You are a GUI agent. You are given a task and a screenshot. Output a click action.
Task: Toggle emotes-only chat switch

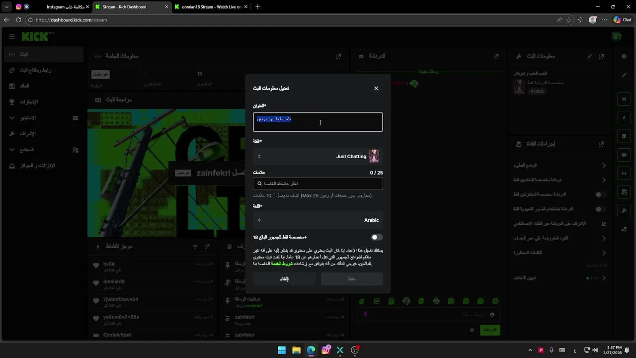(x=601, y=209)
